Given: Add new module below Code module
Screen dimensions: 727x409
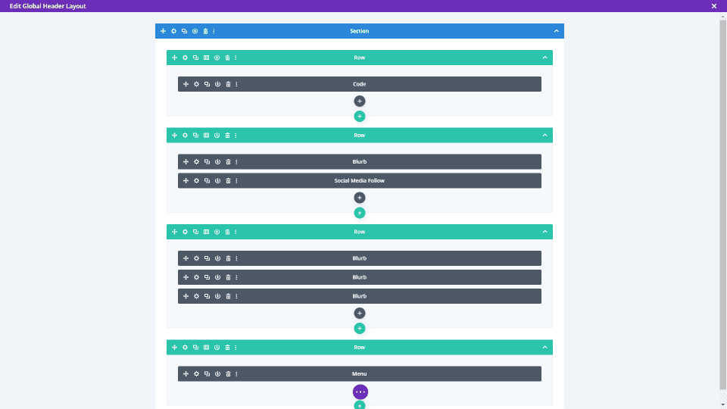Looking at the screenshot, I should (359, 101).
